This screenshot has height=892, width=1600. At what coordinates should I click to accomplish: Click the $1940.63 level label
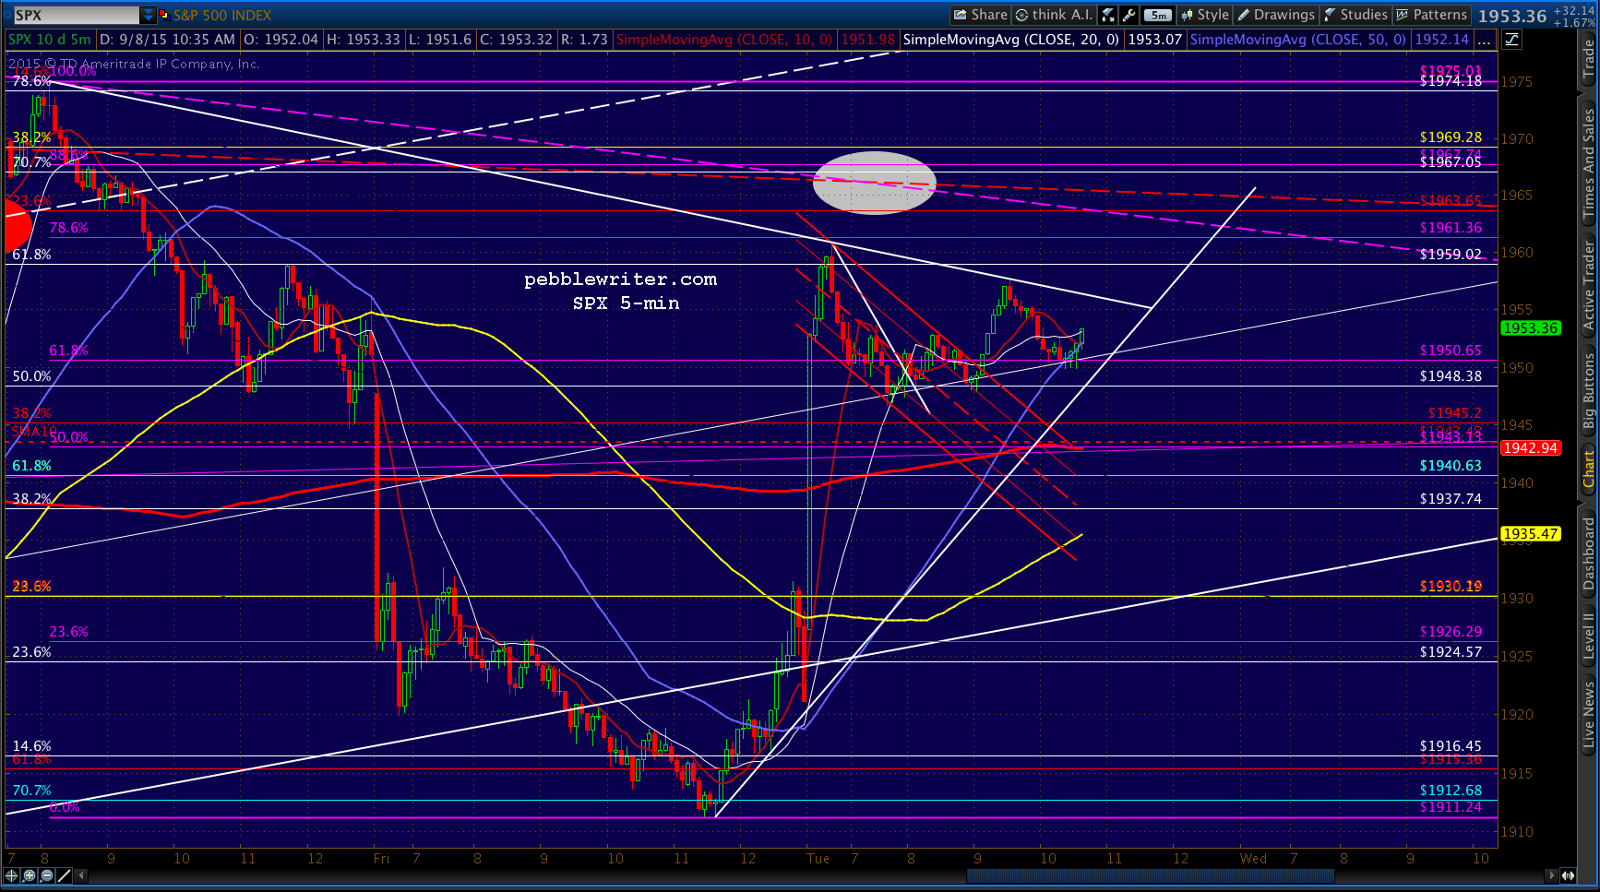[x=1451, y=466]
